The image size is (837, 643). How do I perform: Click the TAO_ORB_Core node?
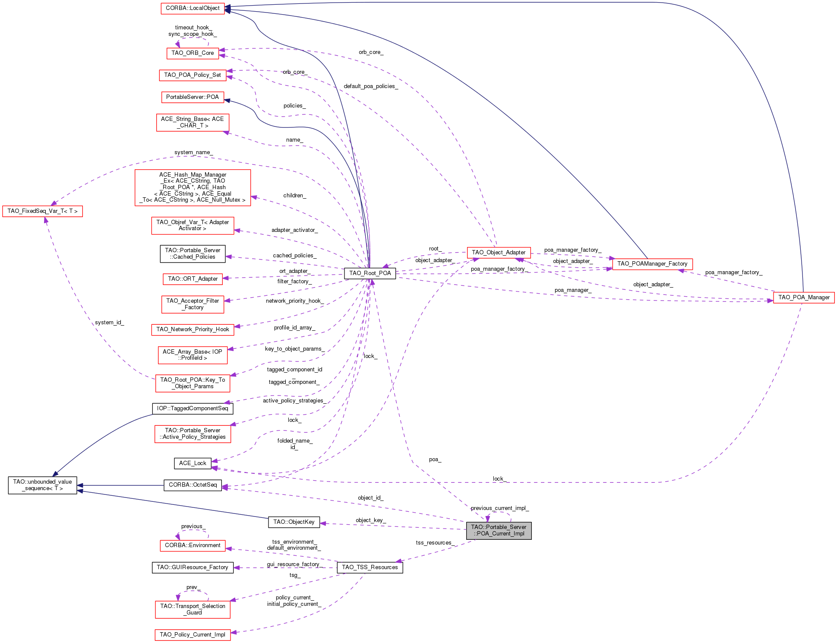coord(193,53)
